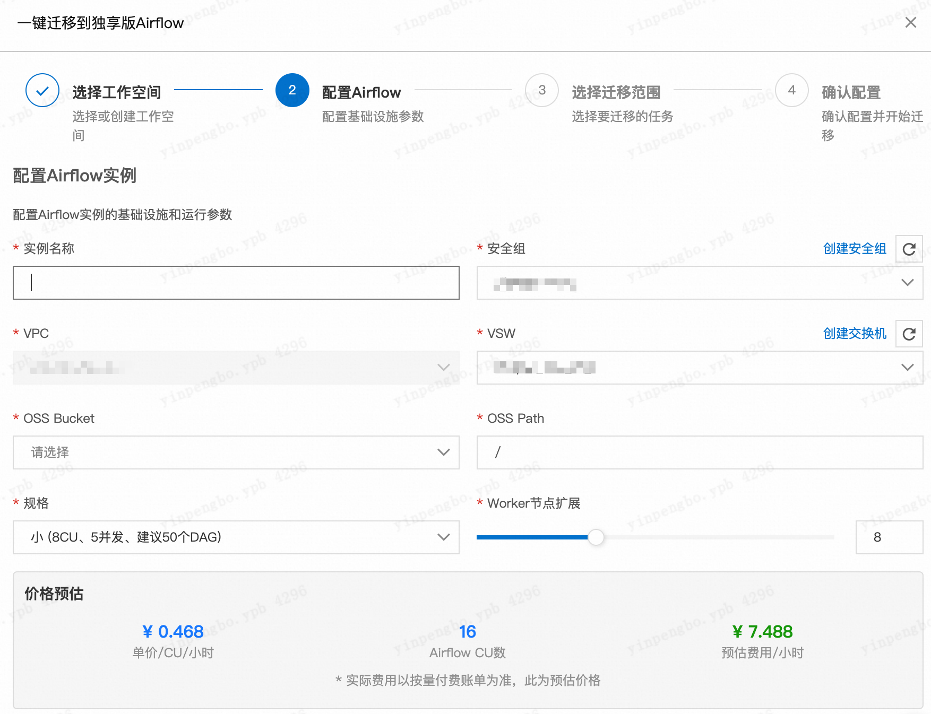Click the 配置Airflow实例的基础设施和运行参数 description
The height and width of the screenshot is (714, 931).
[x=123, y=215]
